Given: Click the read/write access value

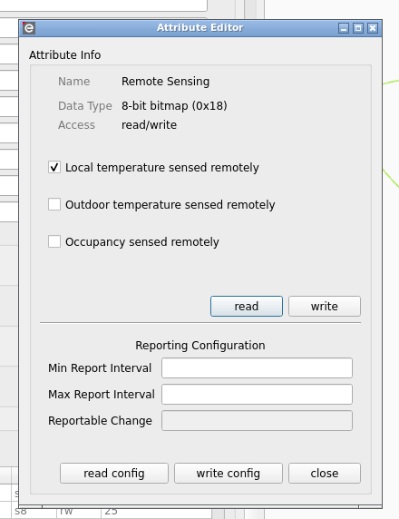Looking at the screenshot, I should coord(150,125).
